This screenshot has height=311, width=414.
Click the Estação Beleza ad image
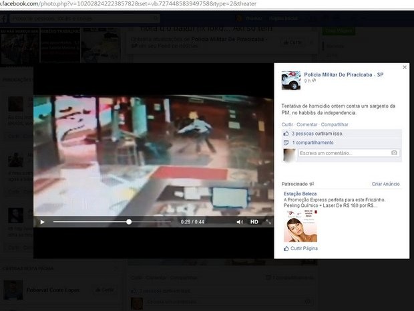[x=300, y=226]
